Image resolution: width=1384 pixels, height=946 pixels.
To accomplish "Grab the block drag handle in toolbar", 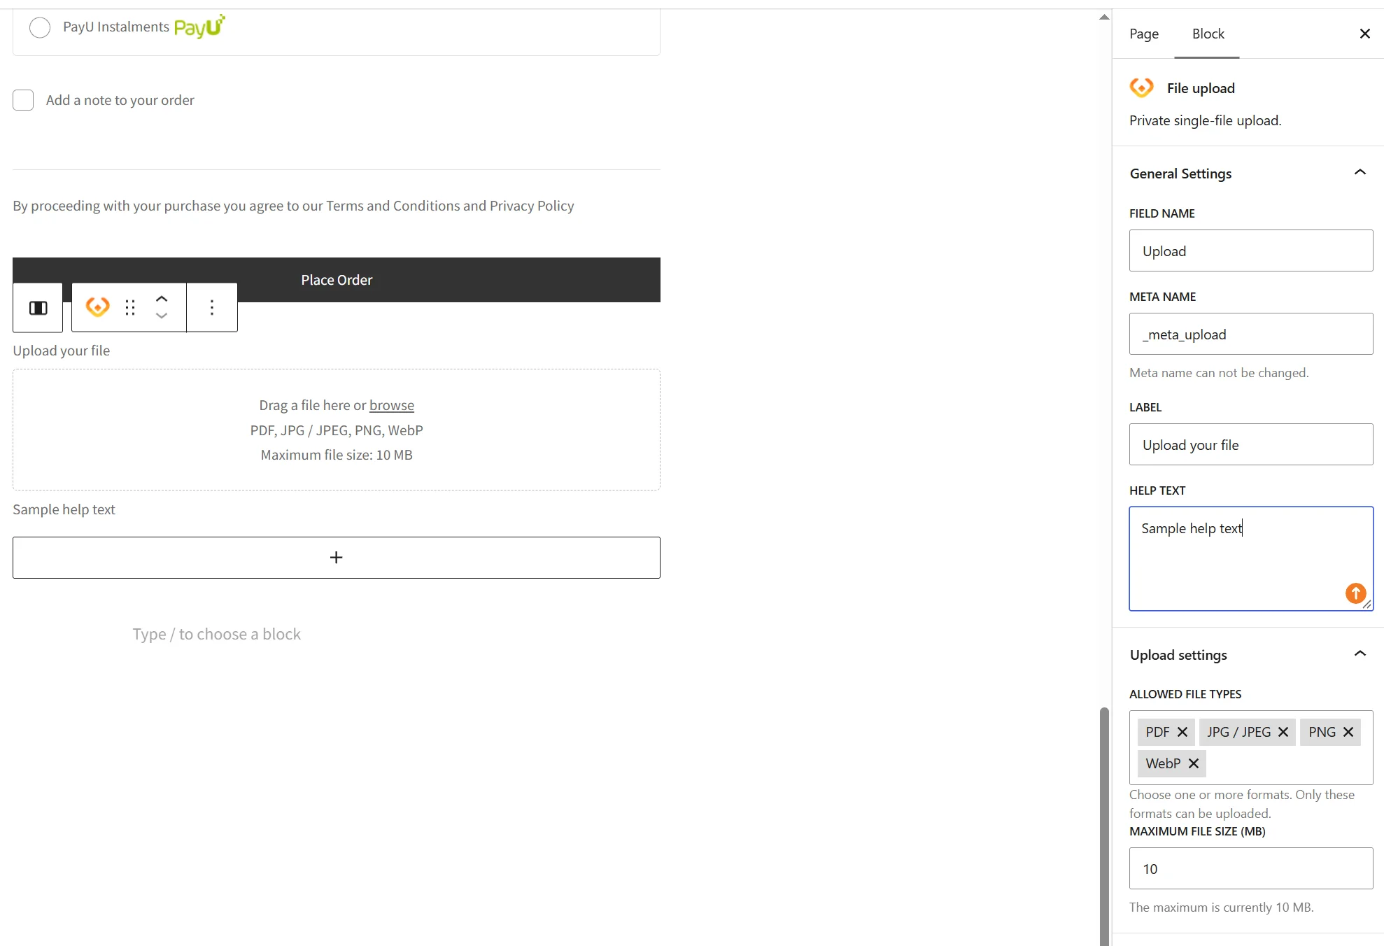I will [x=130, y=308].
